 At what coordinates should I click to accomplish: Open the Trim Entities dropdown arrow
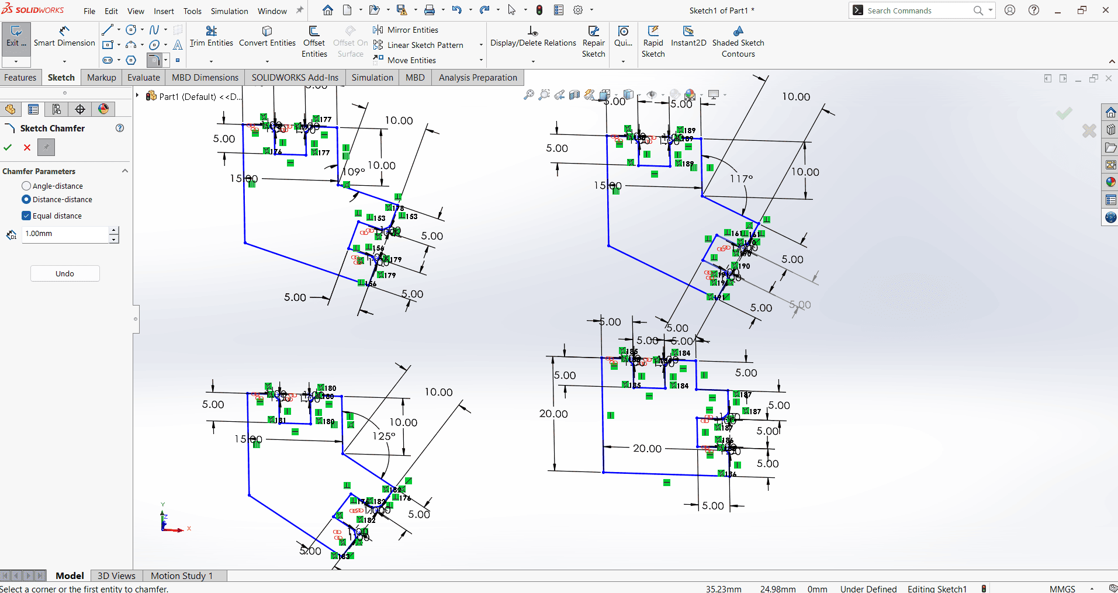pos(212,61)
